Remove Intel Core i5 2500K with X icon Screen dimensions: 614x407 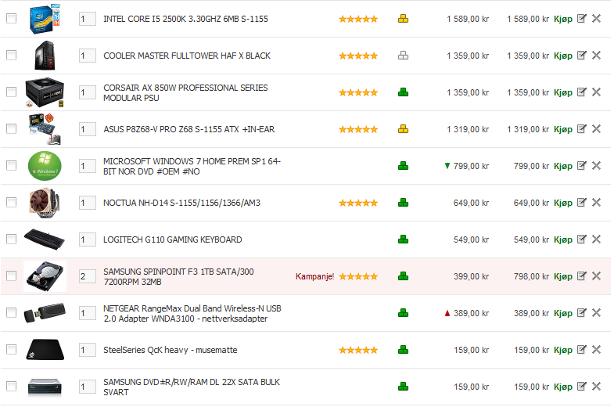pos(596,19)
